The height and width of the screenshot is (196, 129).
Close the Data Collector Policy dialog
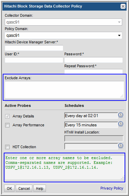pyautogui.click(x=123, y=6)
